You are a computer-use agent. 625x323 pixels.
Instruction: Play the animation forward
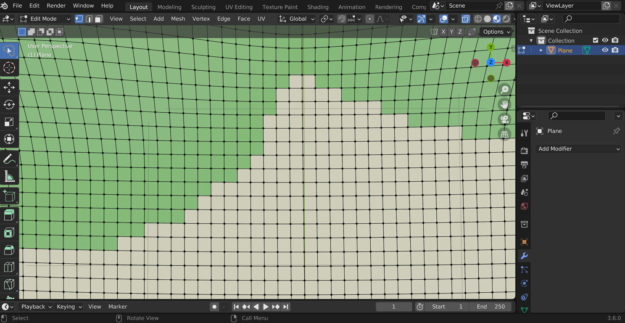[266, 307]
